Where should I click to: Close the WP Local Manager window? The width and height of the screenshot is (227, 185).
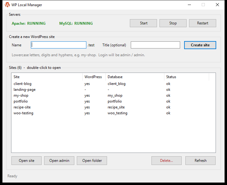tap(217, 5)
